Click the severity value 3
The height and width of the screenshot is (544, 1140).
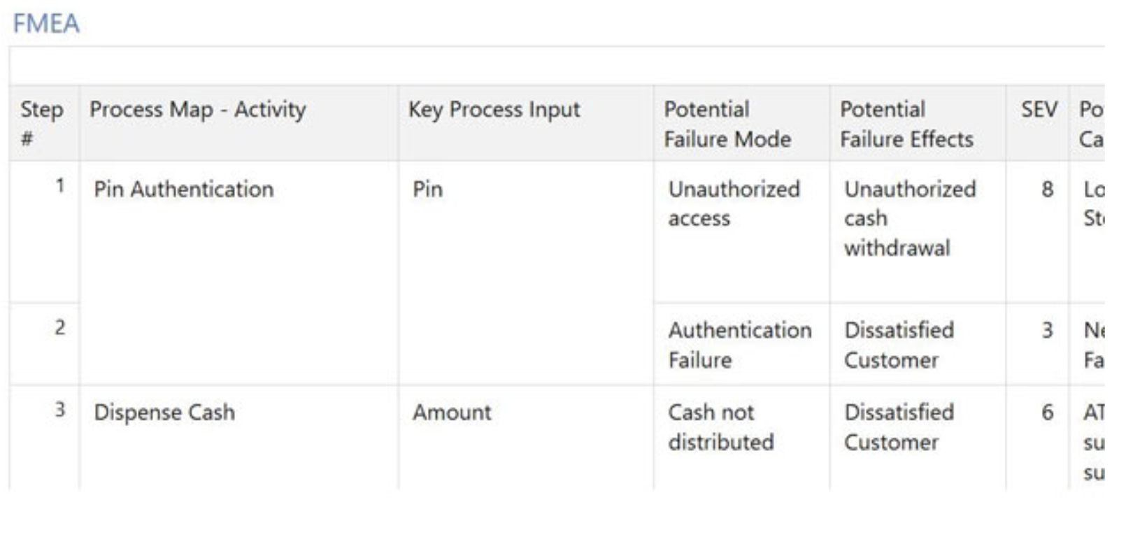pyautogui.click(x=1047, y=330)
